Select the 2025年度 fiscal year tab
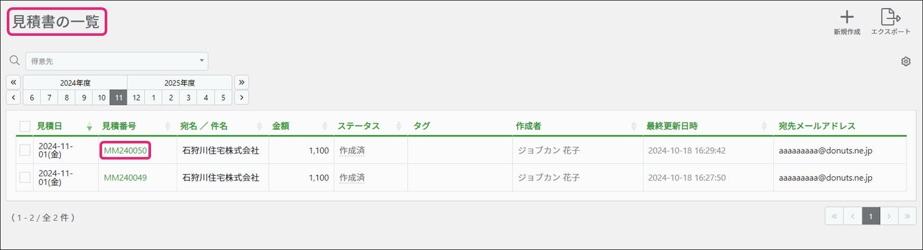Viewport: 923px width, 250px height. pos(180,83)
